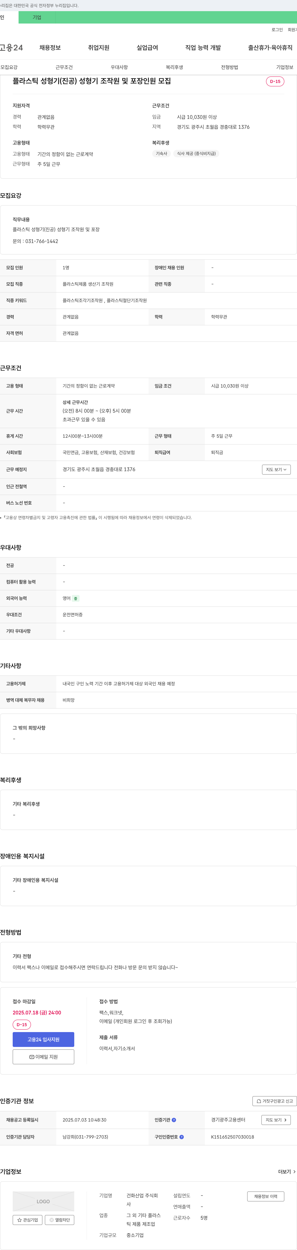Image resolution: width=297 pixels, height=1250 pixels.
Task: Click the D-15 badge under 접수 마감일
Action: [22, 1025]
